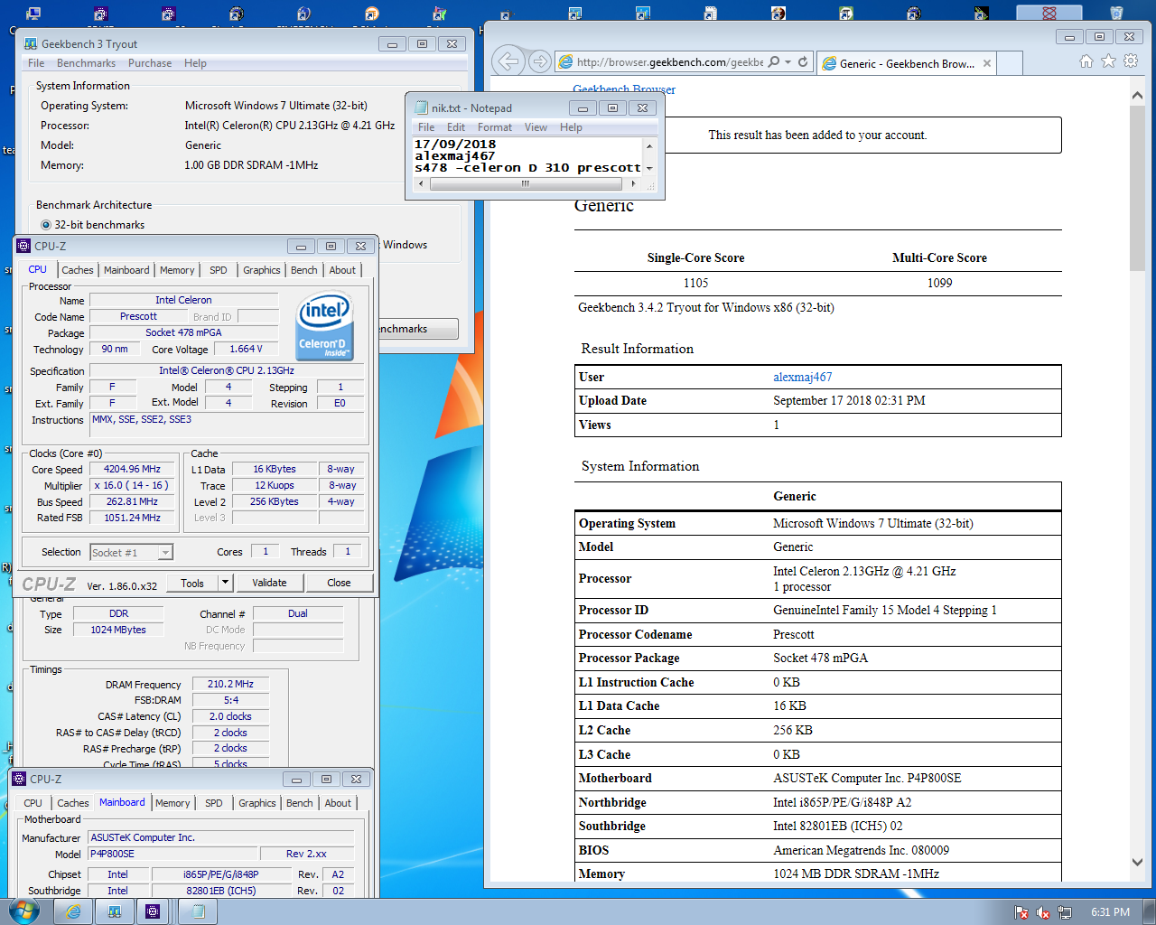Switch to CPU tab in bottom CPU-Z
This screenshot has width=1156, height=925.
click(33, 803)
